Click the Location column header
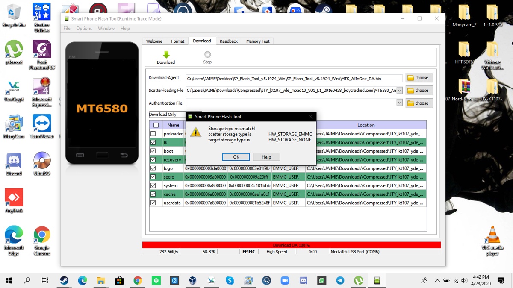Viewport: 513px width, 288px height. tap(366, 125)
